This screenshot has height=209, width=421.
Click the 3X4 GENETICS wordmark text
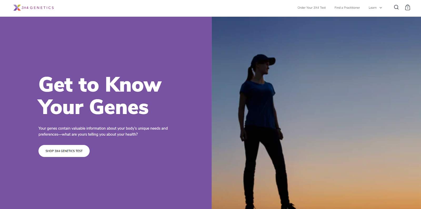[x=38, y=8]
